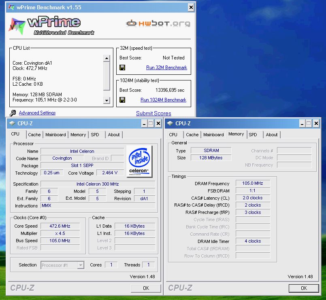Click OK in the left CPU-Z window
The height and width of the screenshot is (300, 326).
pos(146,288)
